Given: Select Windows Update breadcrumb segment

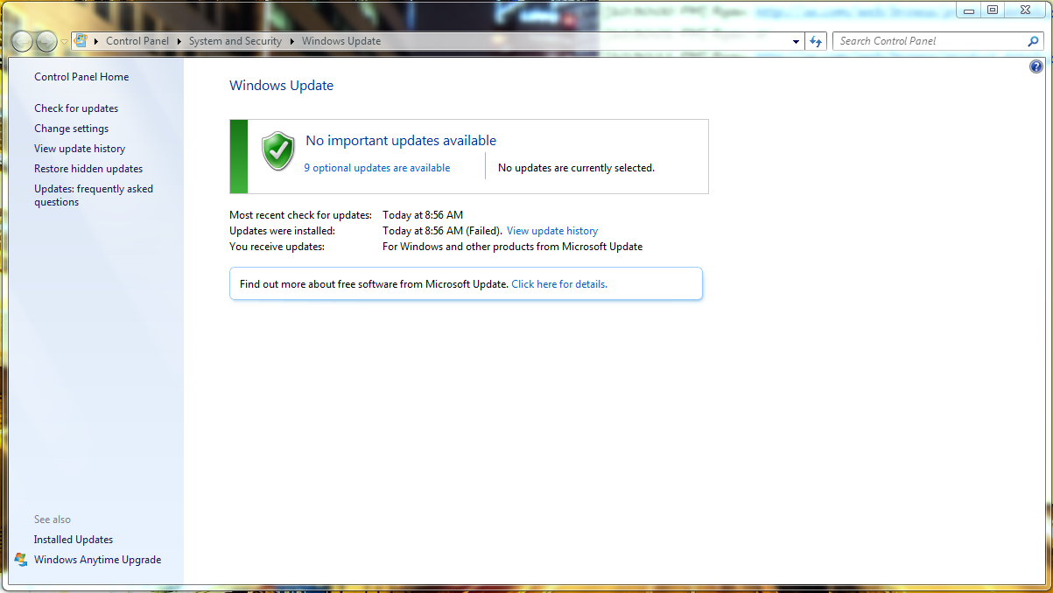Looking at the screenshot, I should 341,41.
